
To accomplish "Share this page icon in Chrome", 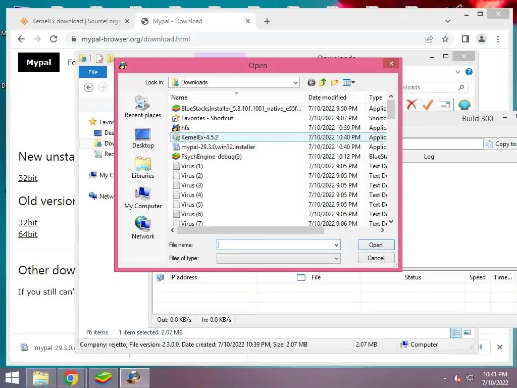I will coord(429,39).
